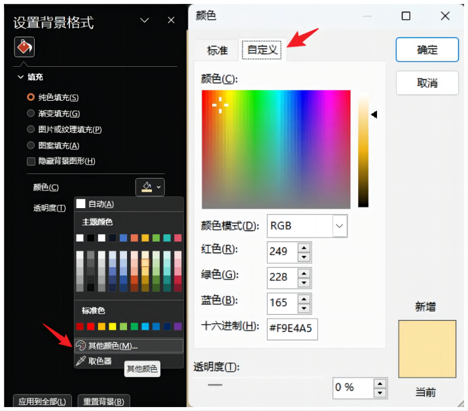Image resolution: width=468 pixels, height=411 pixels.
Task: Pick the teal theme color swatch
Action: (167, 238)
